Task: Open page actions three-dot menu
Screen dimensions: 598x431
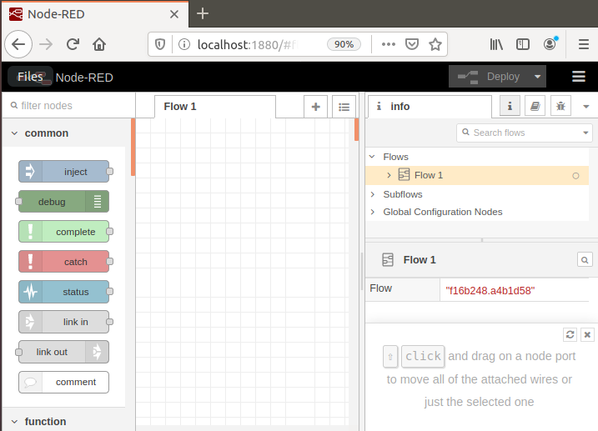Action: [x=389, y=44]
